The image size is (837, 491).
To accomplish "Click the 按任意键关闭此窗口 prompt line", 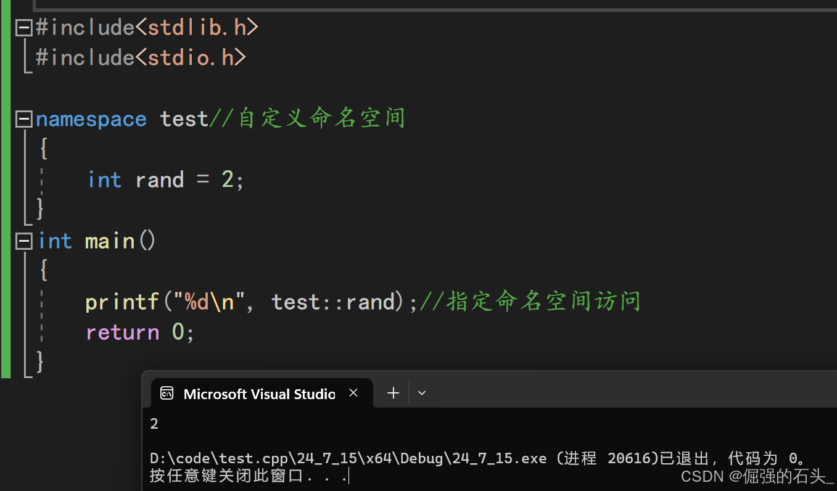I will click(247, 476).
